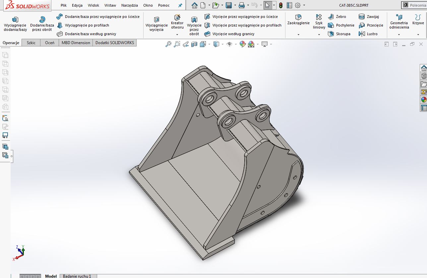
Task: Open the Narzędzia menu
Action: 130,5
